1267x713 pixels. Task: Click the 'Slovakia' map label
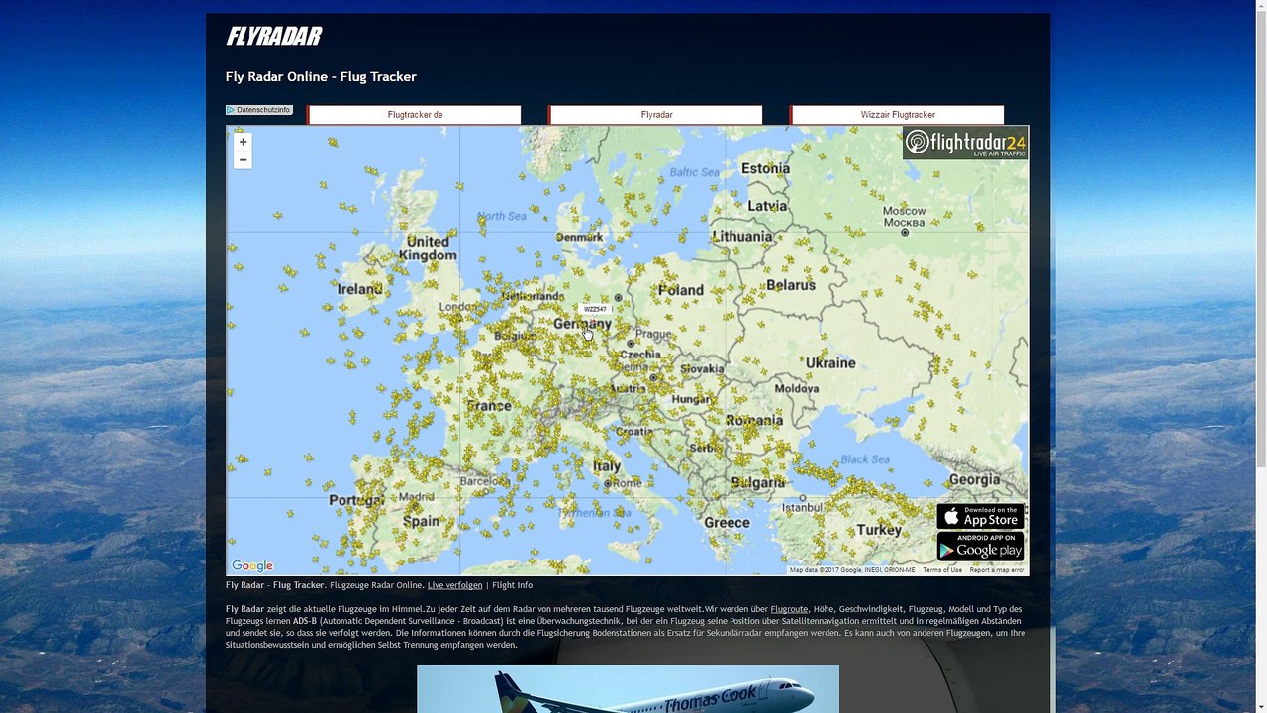pos(702,369)
